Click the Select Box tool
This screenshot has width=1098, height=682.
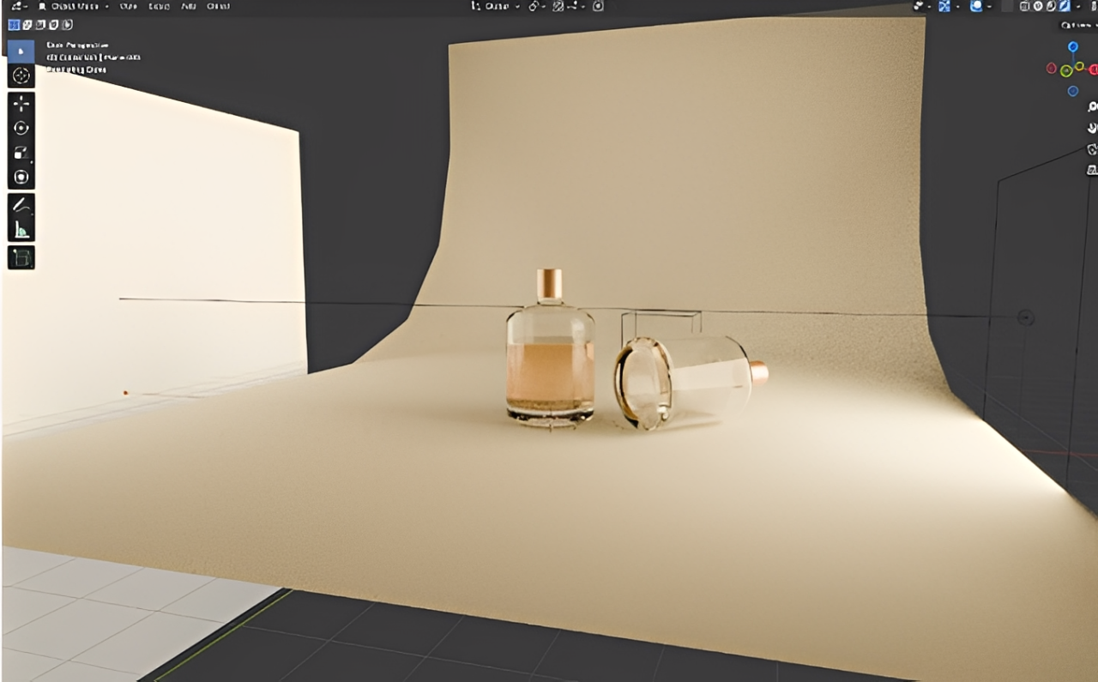[21, 51]
